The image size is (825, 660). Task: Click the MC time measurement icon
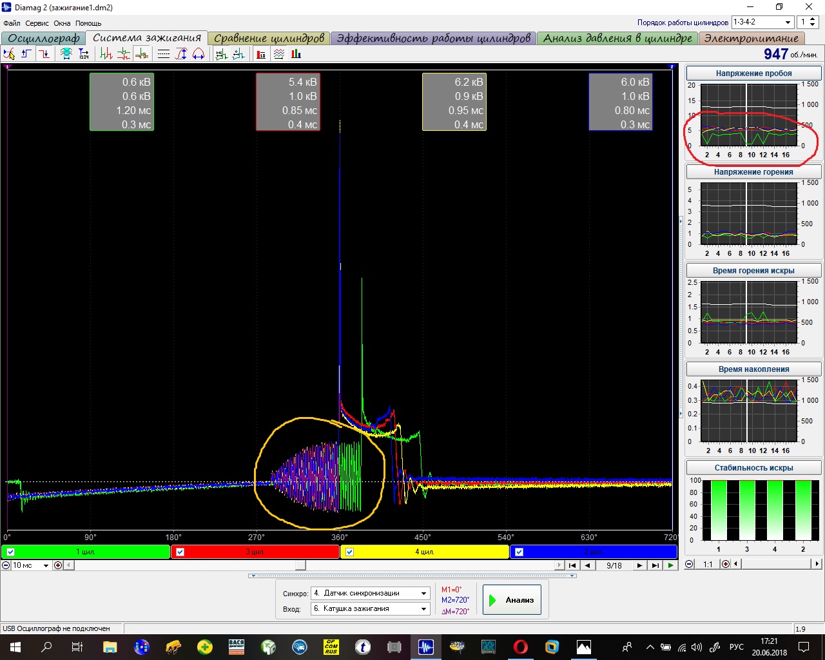(x=221, y=54)
